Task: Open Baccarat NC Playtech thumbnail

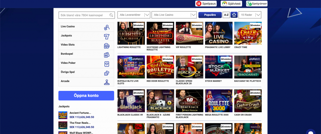Action: [248, 67]
